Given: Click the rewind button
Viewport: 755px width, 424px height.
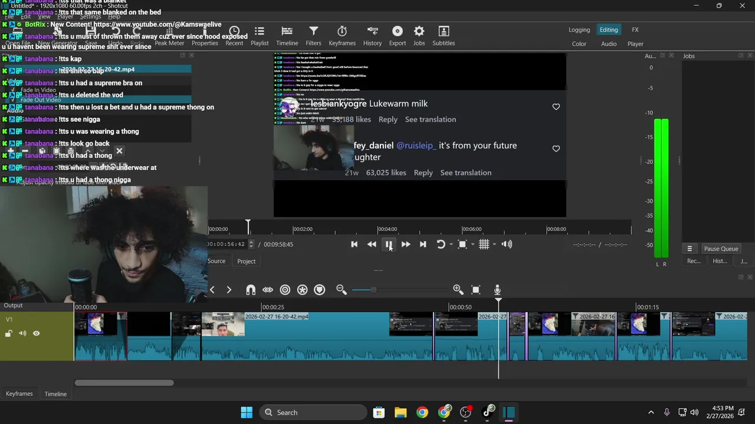Looking at the screenshot, I should (372, 244).
